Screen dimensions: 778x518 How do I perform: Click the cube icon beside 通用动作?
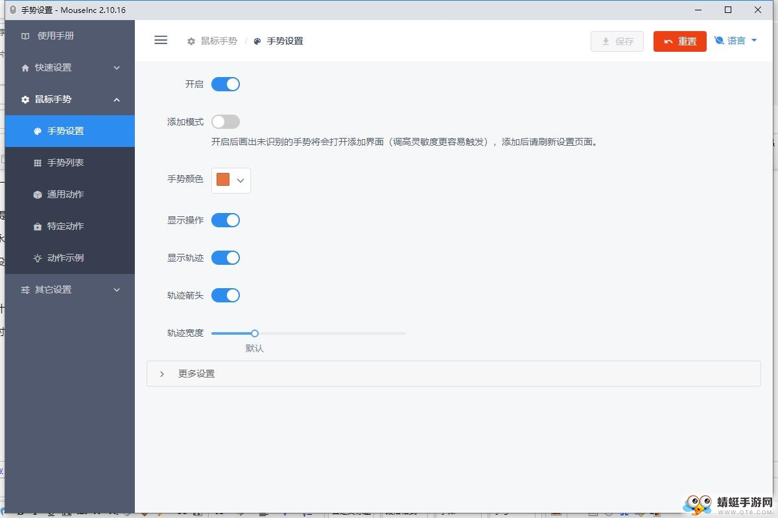click(x=38, y=195)
